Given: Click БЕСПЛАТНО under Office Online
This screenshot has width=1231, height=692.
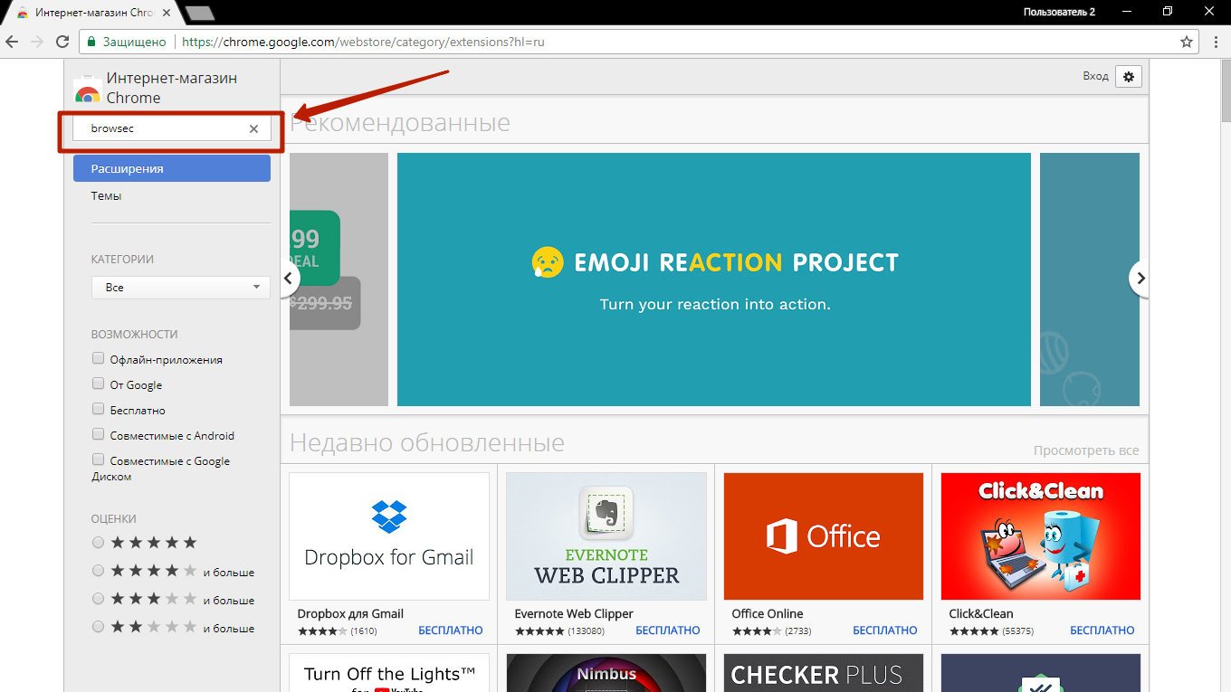Looking at the screenshot, I should pyautogui.click(x=885, y=630).
